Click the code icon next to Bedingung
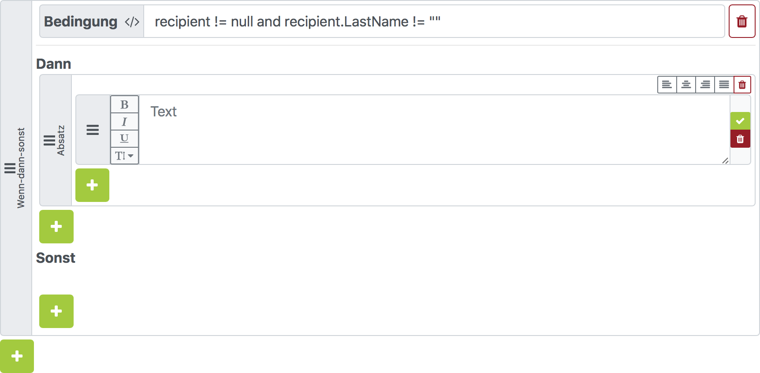 [x=132, y=22]
